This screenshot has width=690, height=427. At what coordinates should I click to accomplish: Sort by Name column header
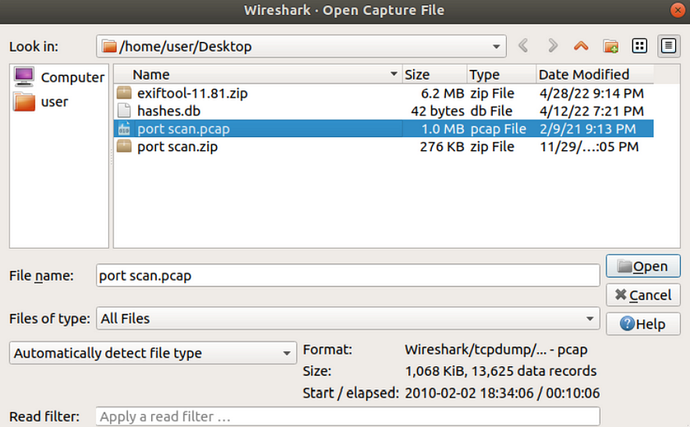tap(258, 75)
